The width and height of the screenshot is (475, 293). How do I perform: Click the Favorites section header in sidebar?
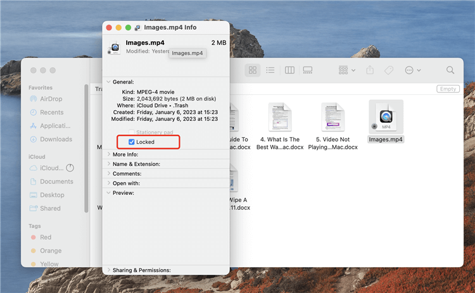click(x=41, y=87)
